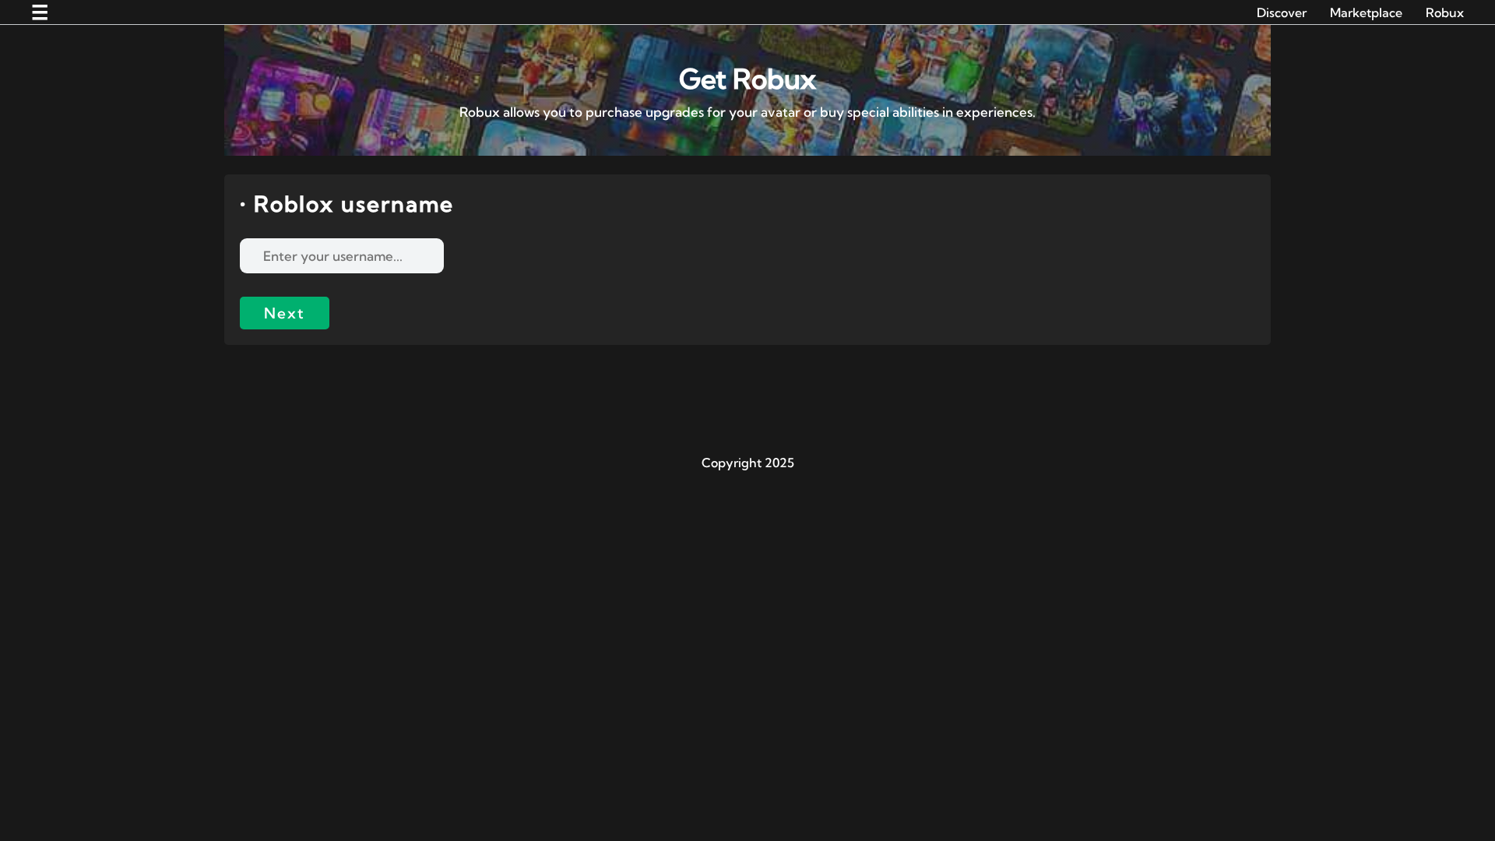The width and height of the screenshot is (1495, 841).
Task: Click the banner's Robux description sentence
Action: pos(747,112)
